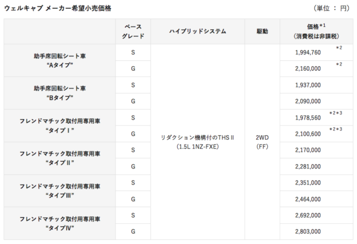Click the 価格*1 column header
The image size is (357, 244).
tap(317, 32)
